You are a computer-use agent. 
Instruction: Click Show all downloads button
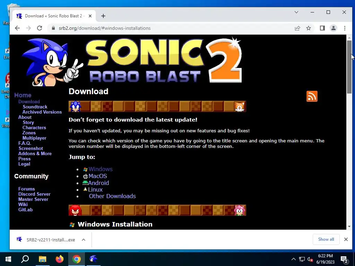click(x=326, y=239)
